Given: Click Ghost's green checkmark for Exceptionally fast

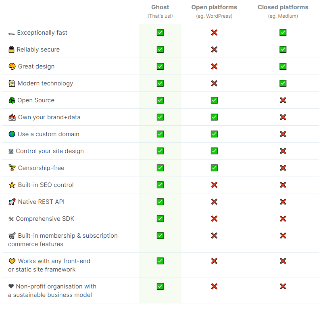Looking at the screenshot, I should (x=160, y=33).
